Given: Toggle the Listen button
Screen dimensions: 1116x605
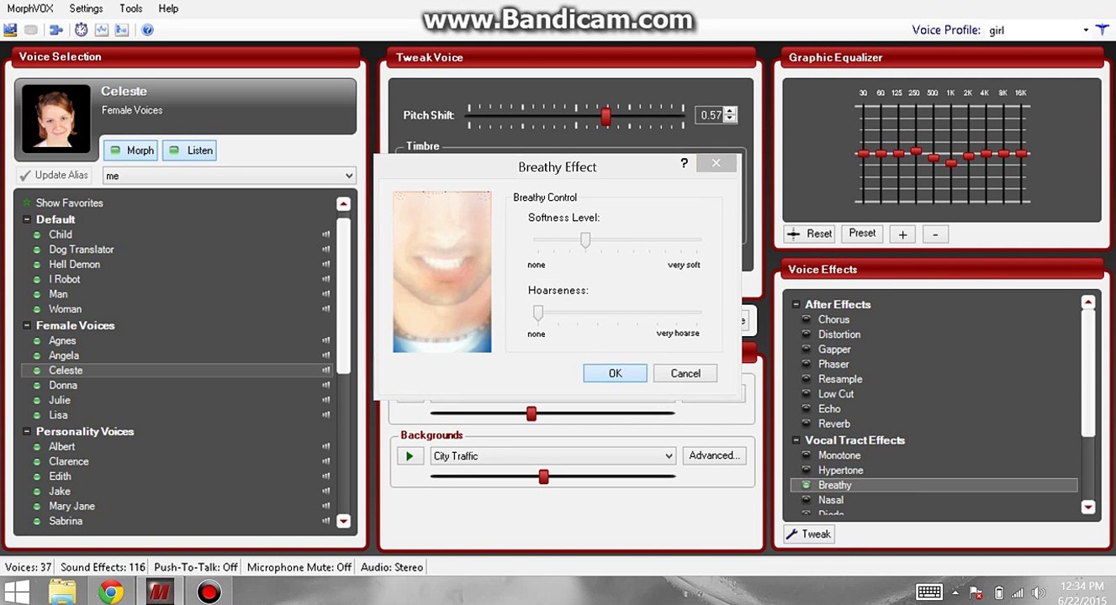Looking at the screenshot, I should [189, 150].
